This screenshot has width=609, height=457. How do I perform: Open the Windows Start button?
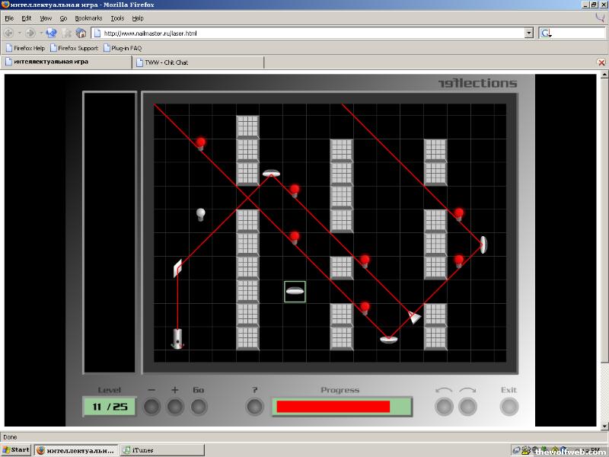tap(16, 449)
